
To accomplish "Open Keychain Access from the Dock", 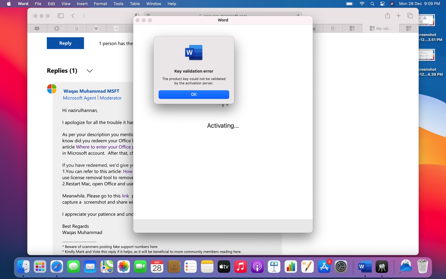I will point(382,267).
